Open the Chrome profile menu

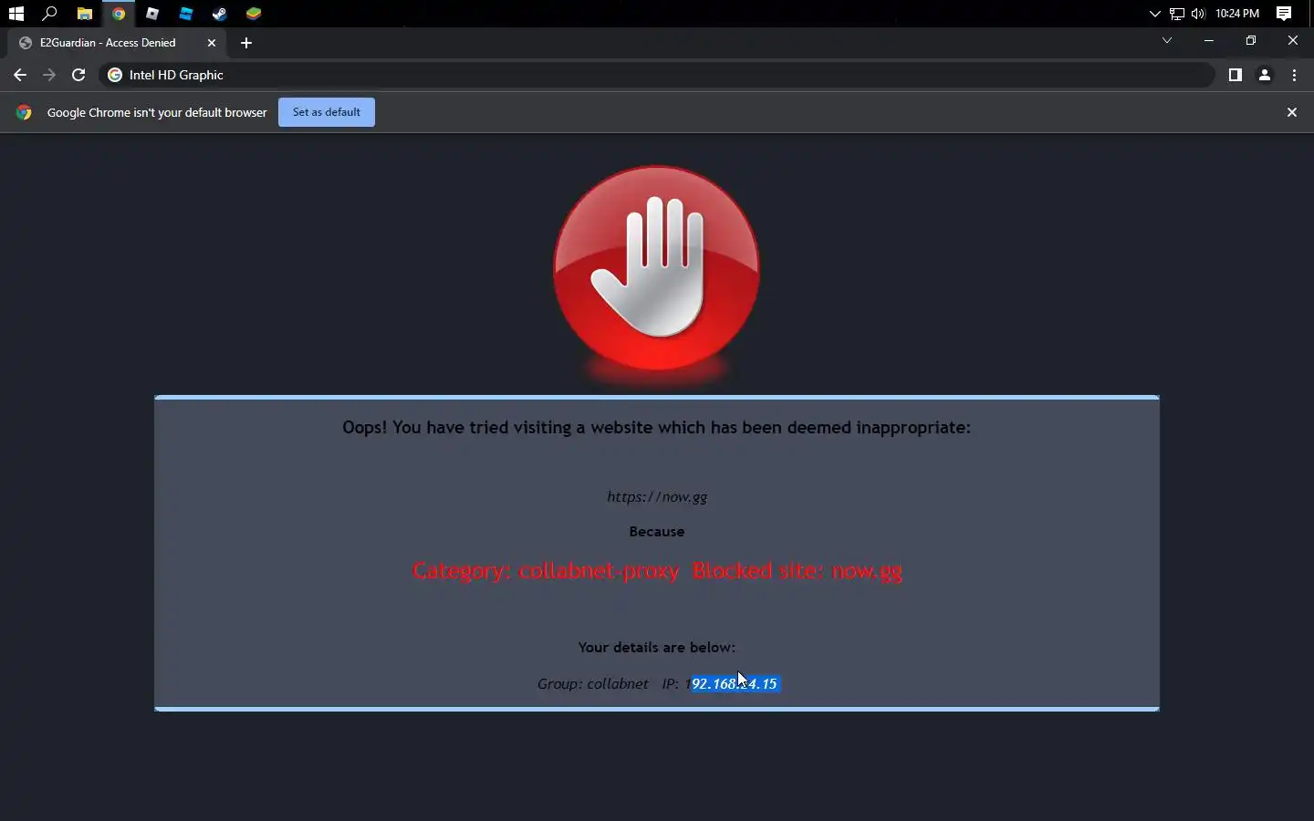click(1265, 75)
